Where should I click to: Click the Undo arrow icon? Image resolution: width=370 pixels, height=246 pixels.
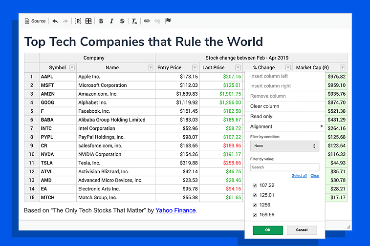55,21
